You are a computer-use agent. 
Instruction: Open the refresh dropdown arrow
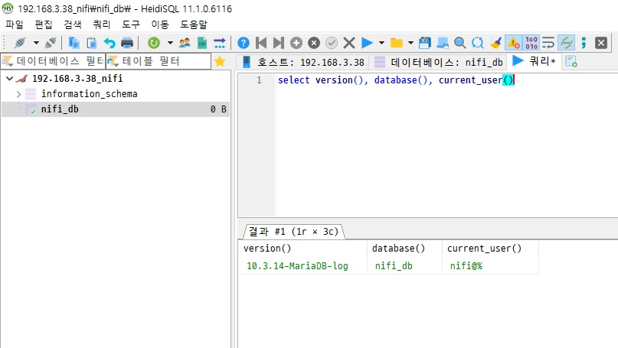[170, 43]
